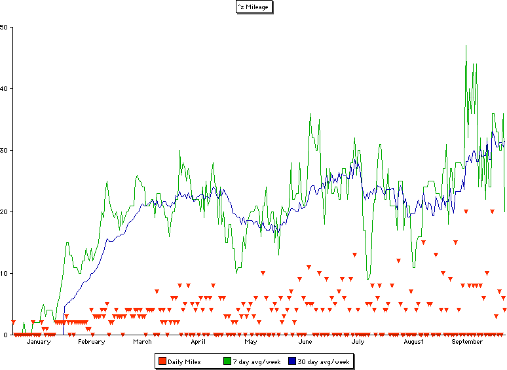Click the March axis label
Image resolution: width=507 pixels, height=370 pixels.
pos(142,342)
